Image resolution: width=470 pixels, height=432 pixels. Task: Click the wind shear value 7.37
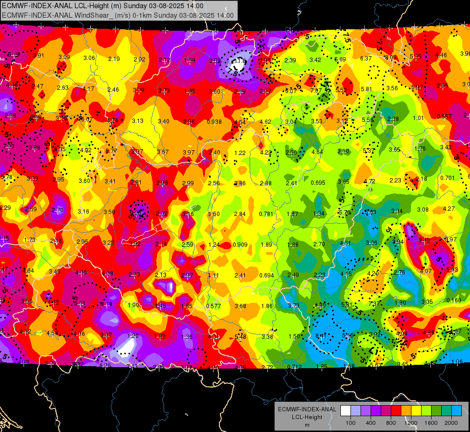pos(374,304)
